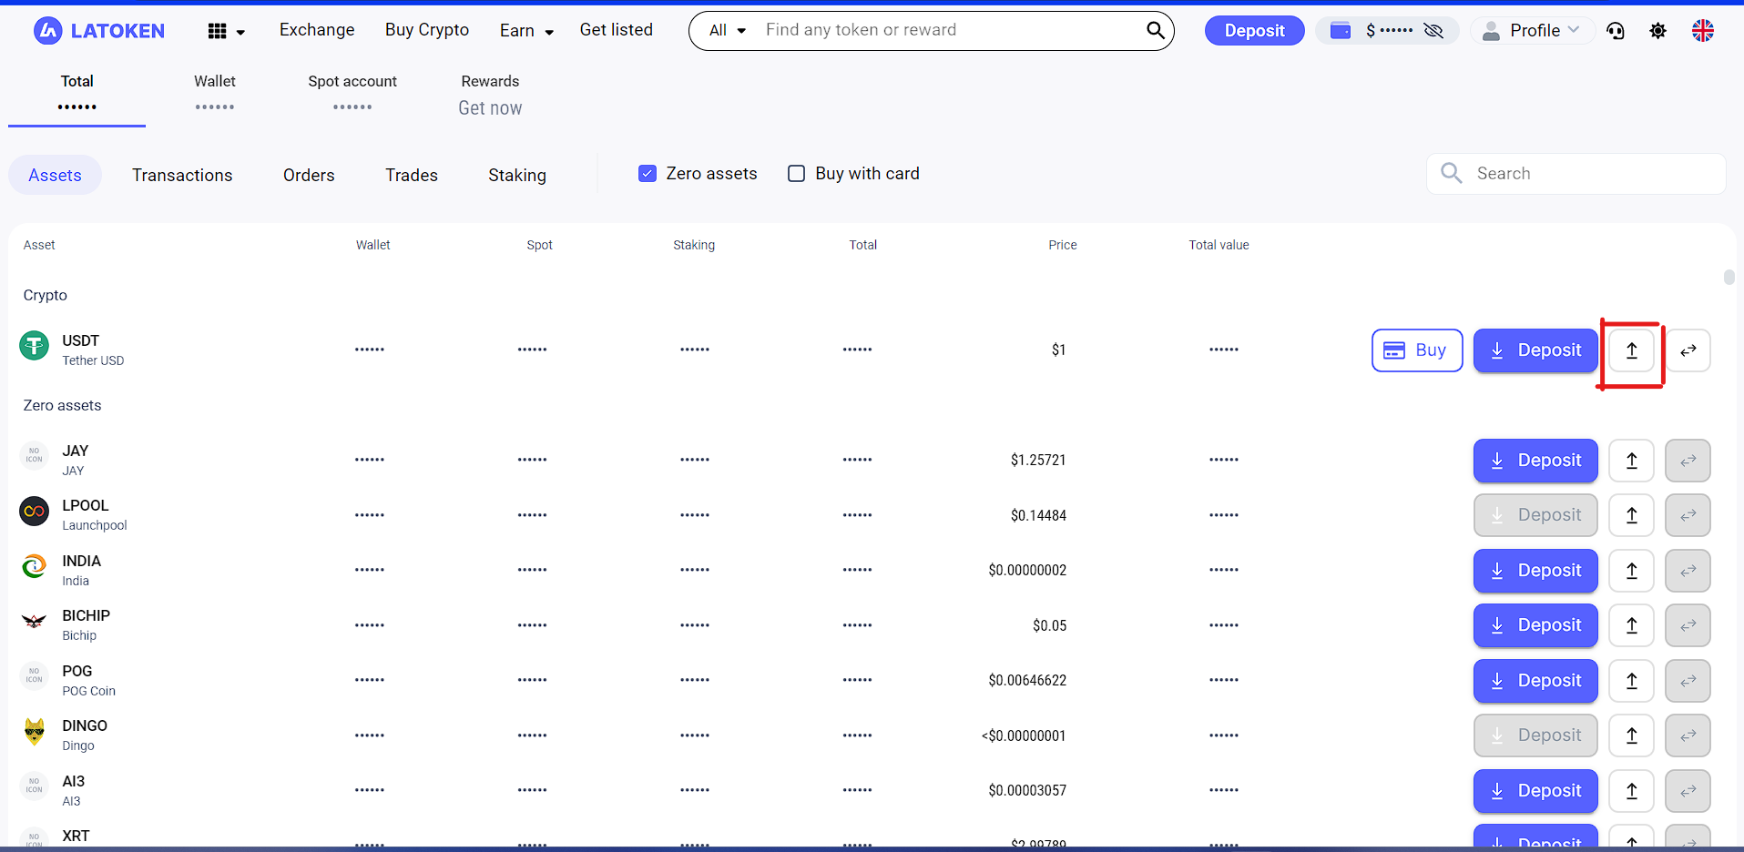Click the wallet icon in header
The width and height of the screenshot is (1744, 852).
pyautogui.click(x=1340, y=31)
